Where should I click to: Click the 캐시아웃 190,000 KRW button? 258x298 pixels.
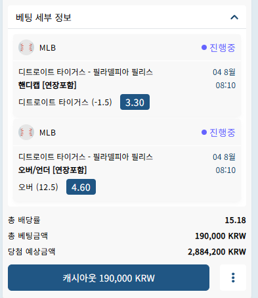[108, 278]
